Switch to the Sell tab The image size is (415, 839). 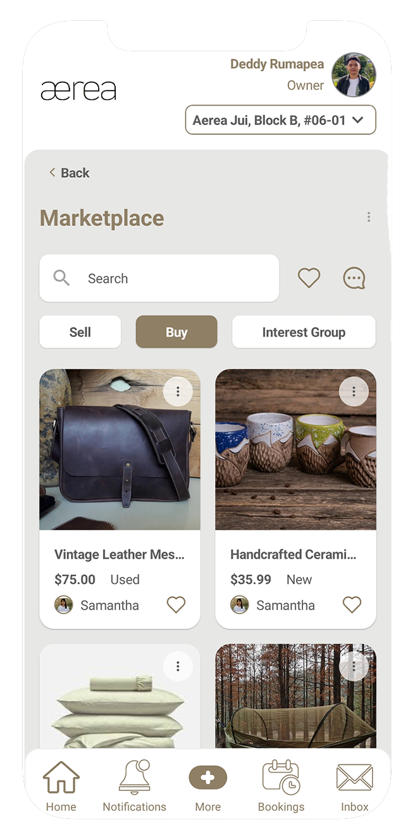(80, 332)
